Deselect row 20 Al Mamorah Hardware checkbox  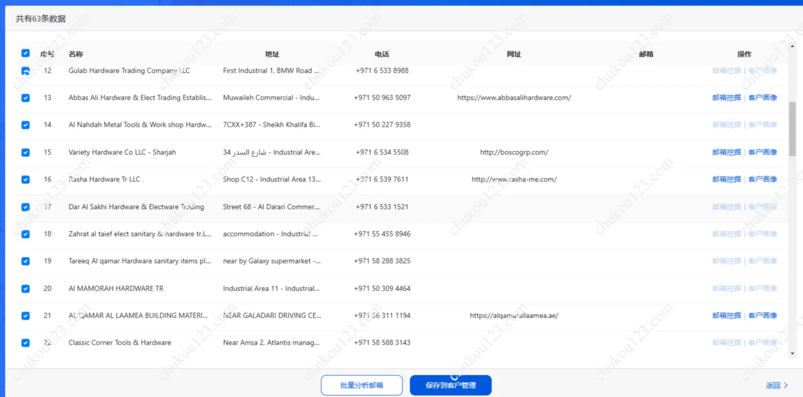[26, 289]
